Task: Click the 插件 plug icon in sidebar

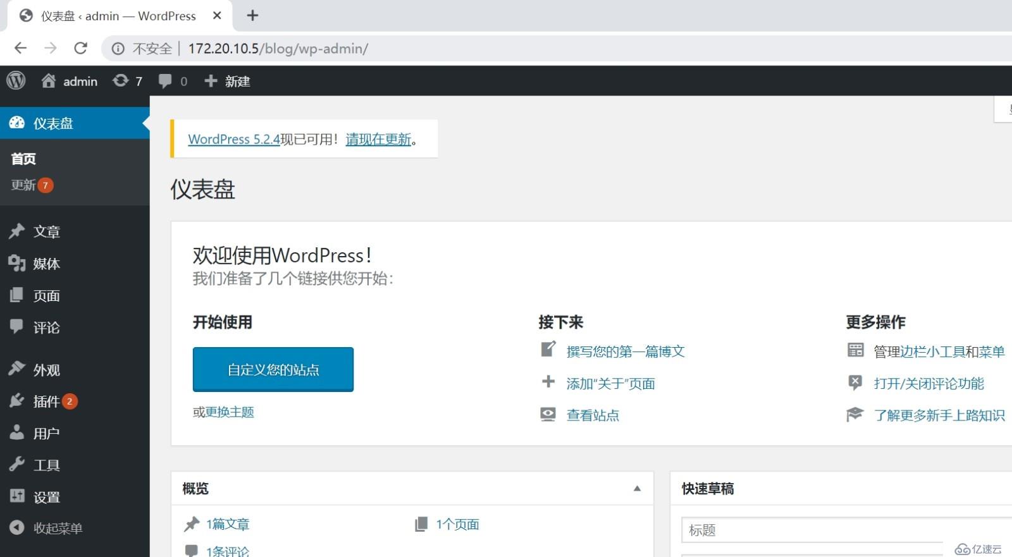Action: coord(17,401)
